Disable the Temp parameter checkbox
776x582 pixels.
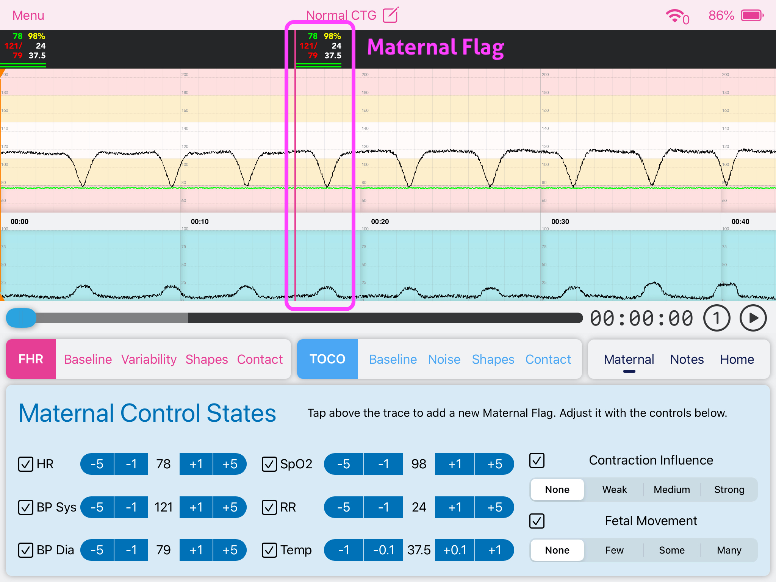point(269,550)
